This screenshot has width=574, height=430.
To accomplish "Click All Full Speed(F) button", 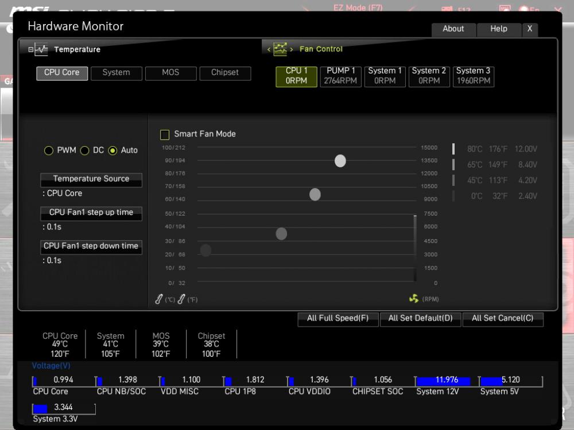I will coord(338,319).
